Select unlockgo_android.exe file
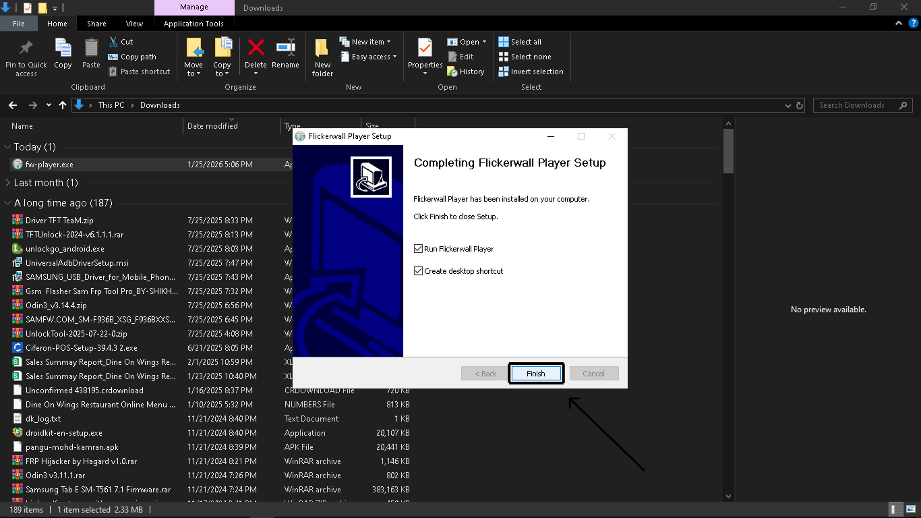Screen dimensions: 921x518 click(65, 249)
